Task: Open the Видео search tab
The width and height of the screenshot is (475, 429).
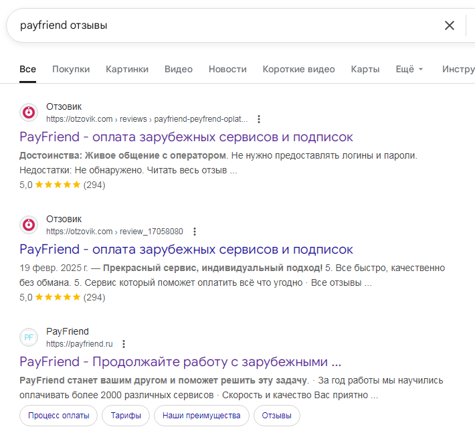Action: [179, 69]
